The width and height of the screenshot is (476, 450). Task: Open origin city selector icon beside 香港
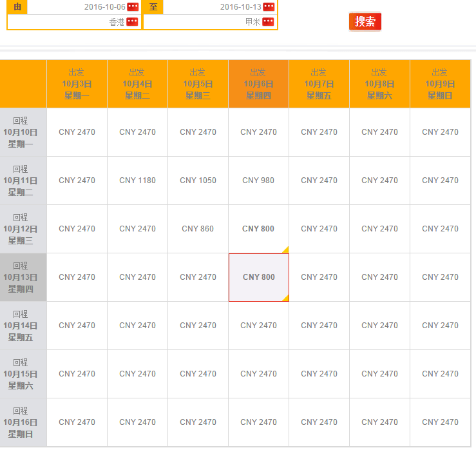[132, 21]
